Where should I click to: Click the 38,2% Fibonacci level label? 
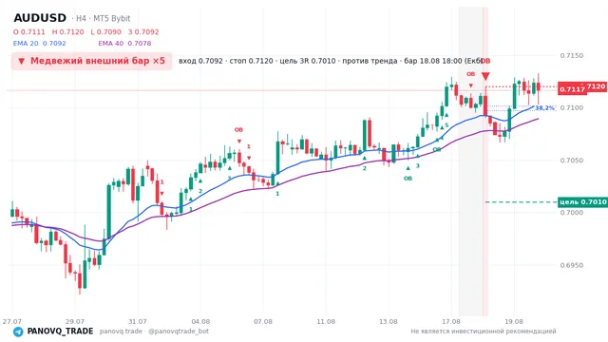pos(544,107)
